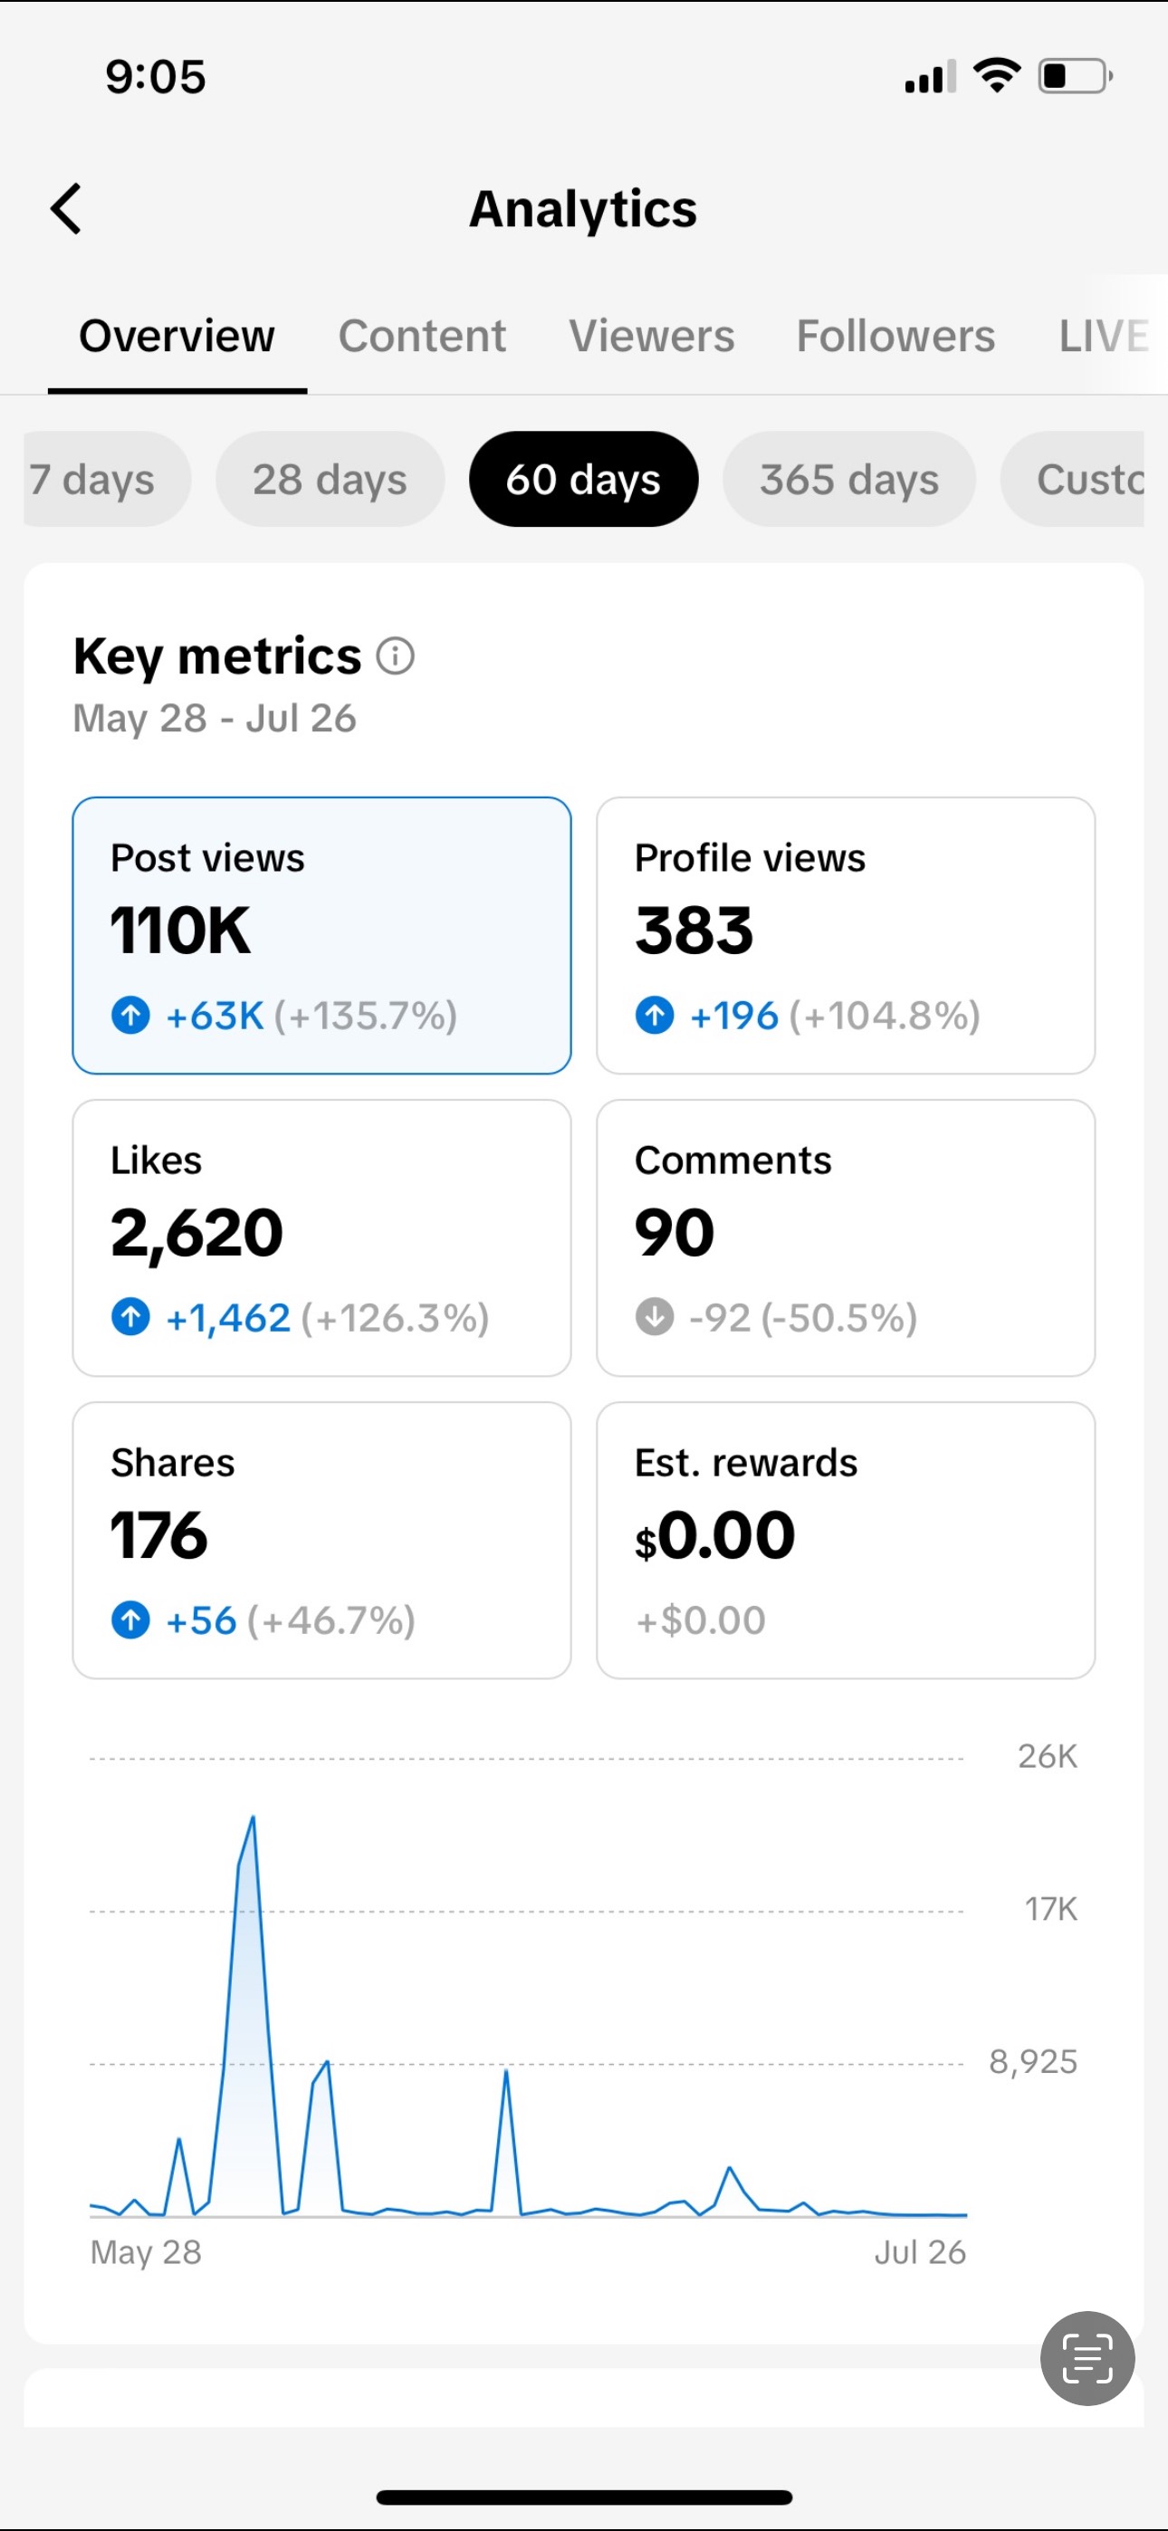Switch to the Followers tab
1168x2531 pixels.
click(x=895, y=336)
